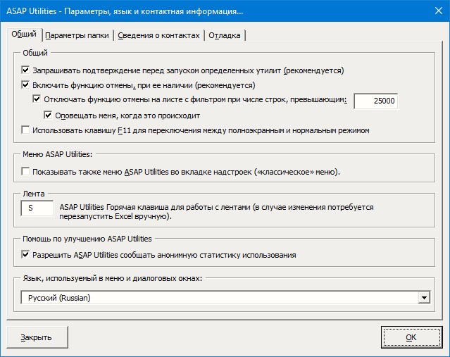Click the row limit field showing 25000

pos(376,101)
